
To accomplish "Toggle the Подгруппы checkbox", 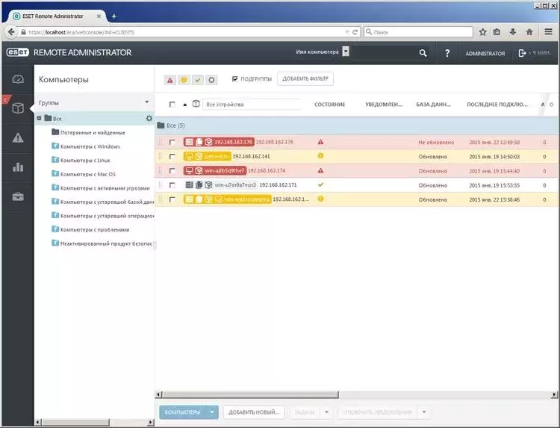I will pos(235,78).
